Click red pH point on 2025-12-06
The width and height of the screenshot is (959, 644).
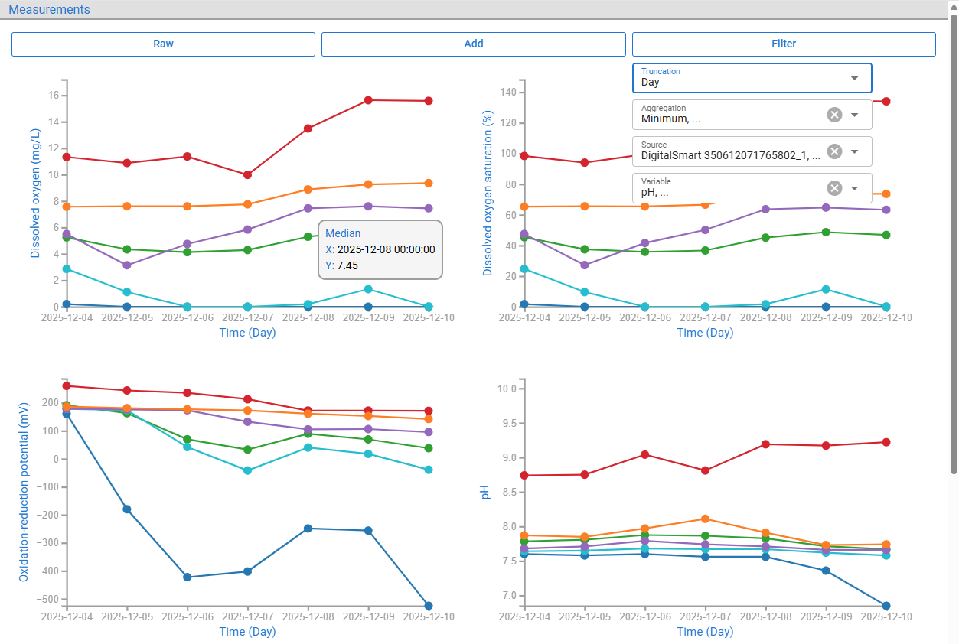coord(645,454)
